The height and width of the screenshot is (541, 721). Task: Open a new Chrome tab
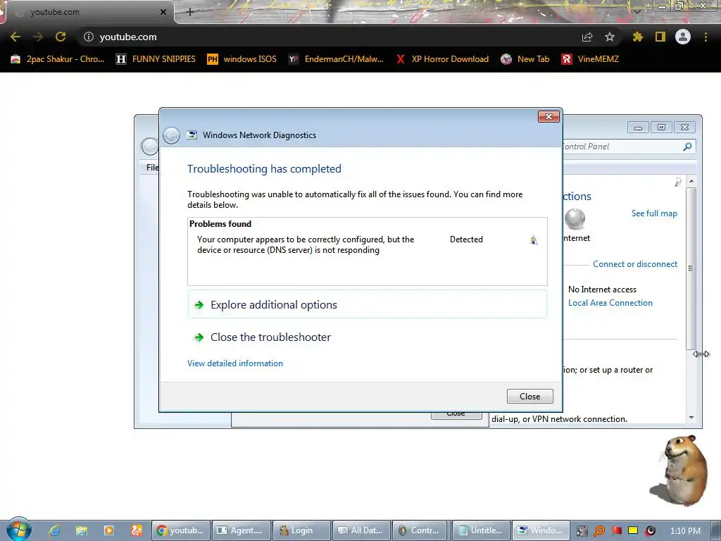pos(190,12)
